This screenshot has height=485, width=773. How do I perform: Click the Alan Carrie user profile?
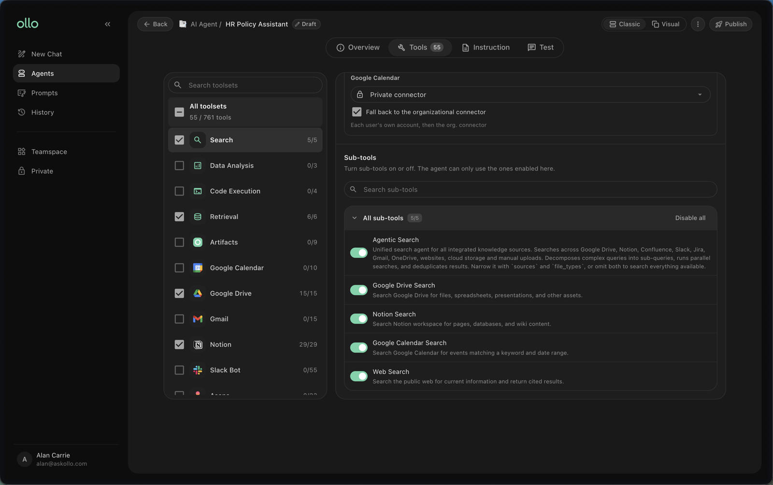(66, 459)
